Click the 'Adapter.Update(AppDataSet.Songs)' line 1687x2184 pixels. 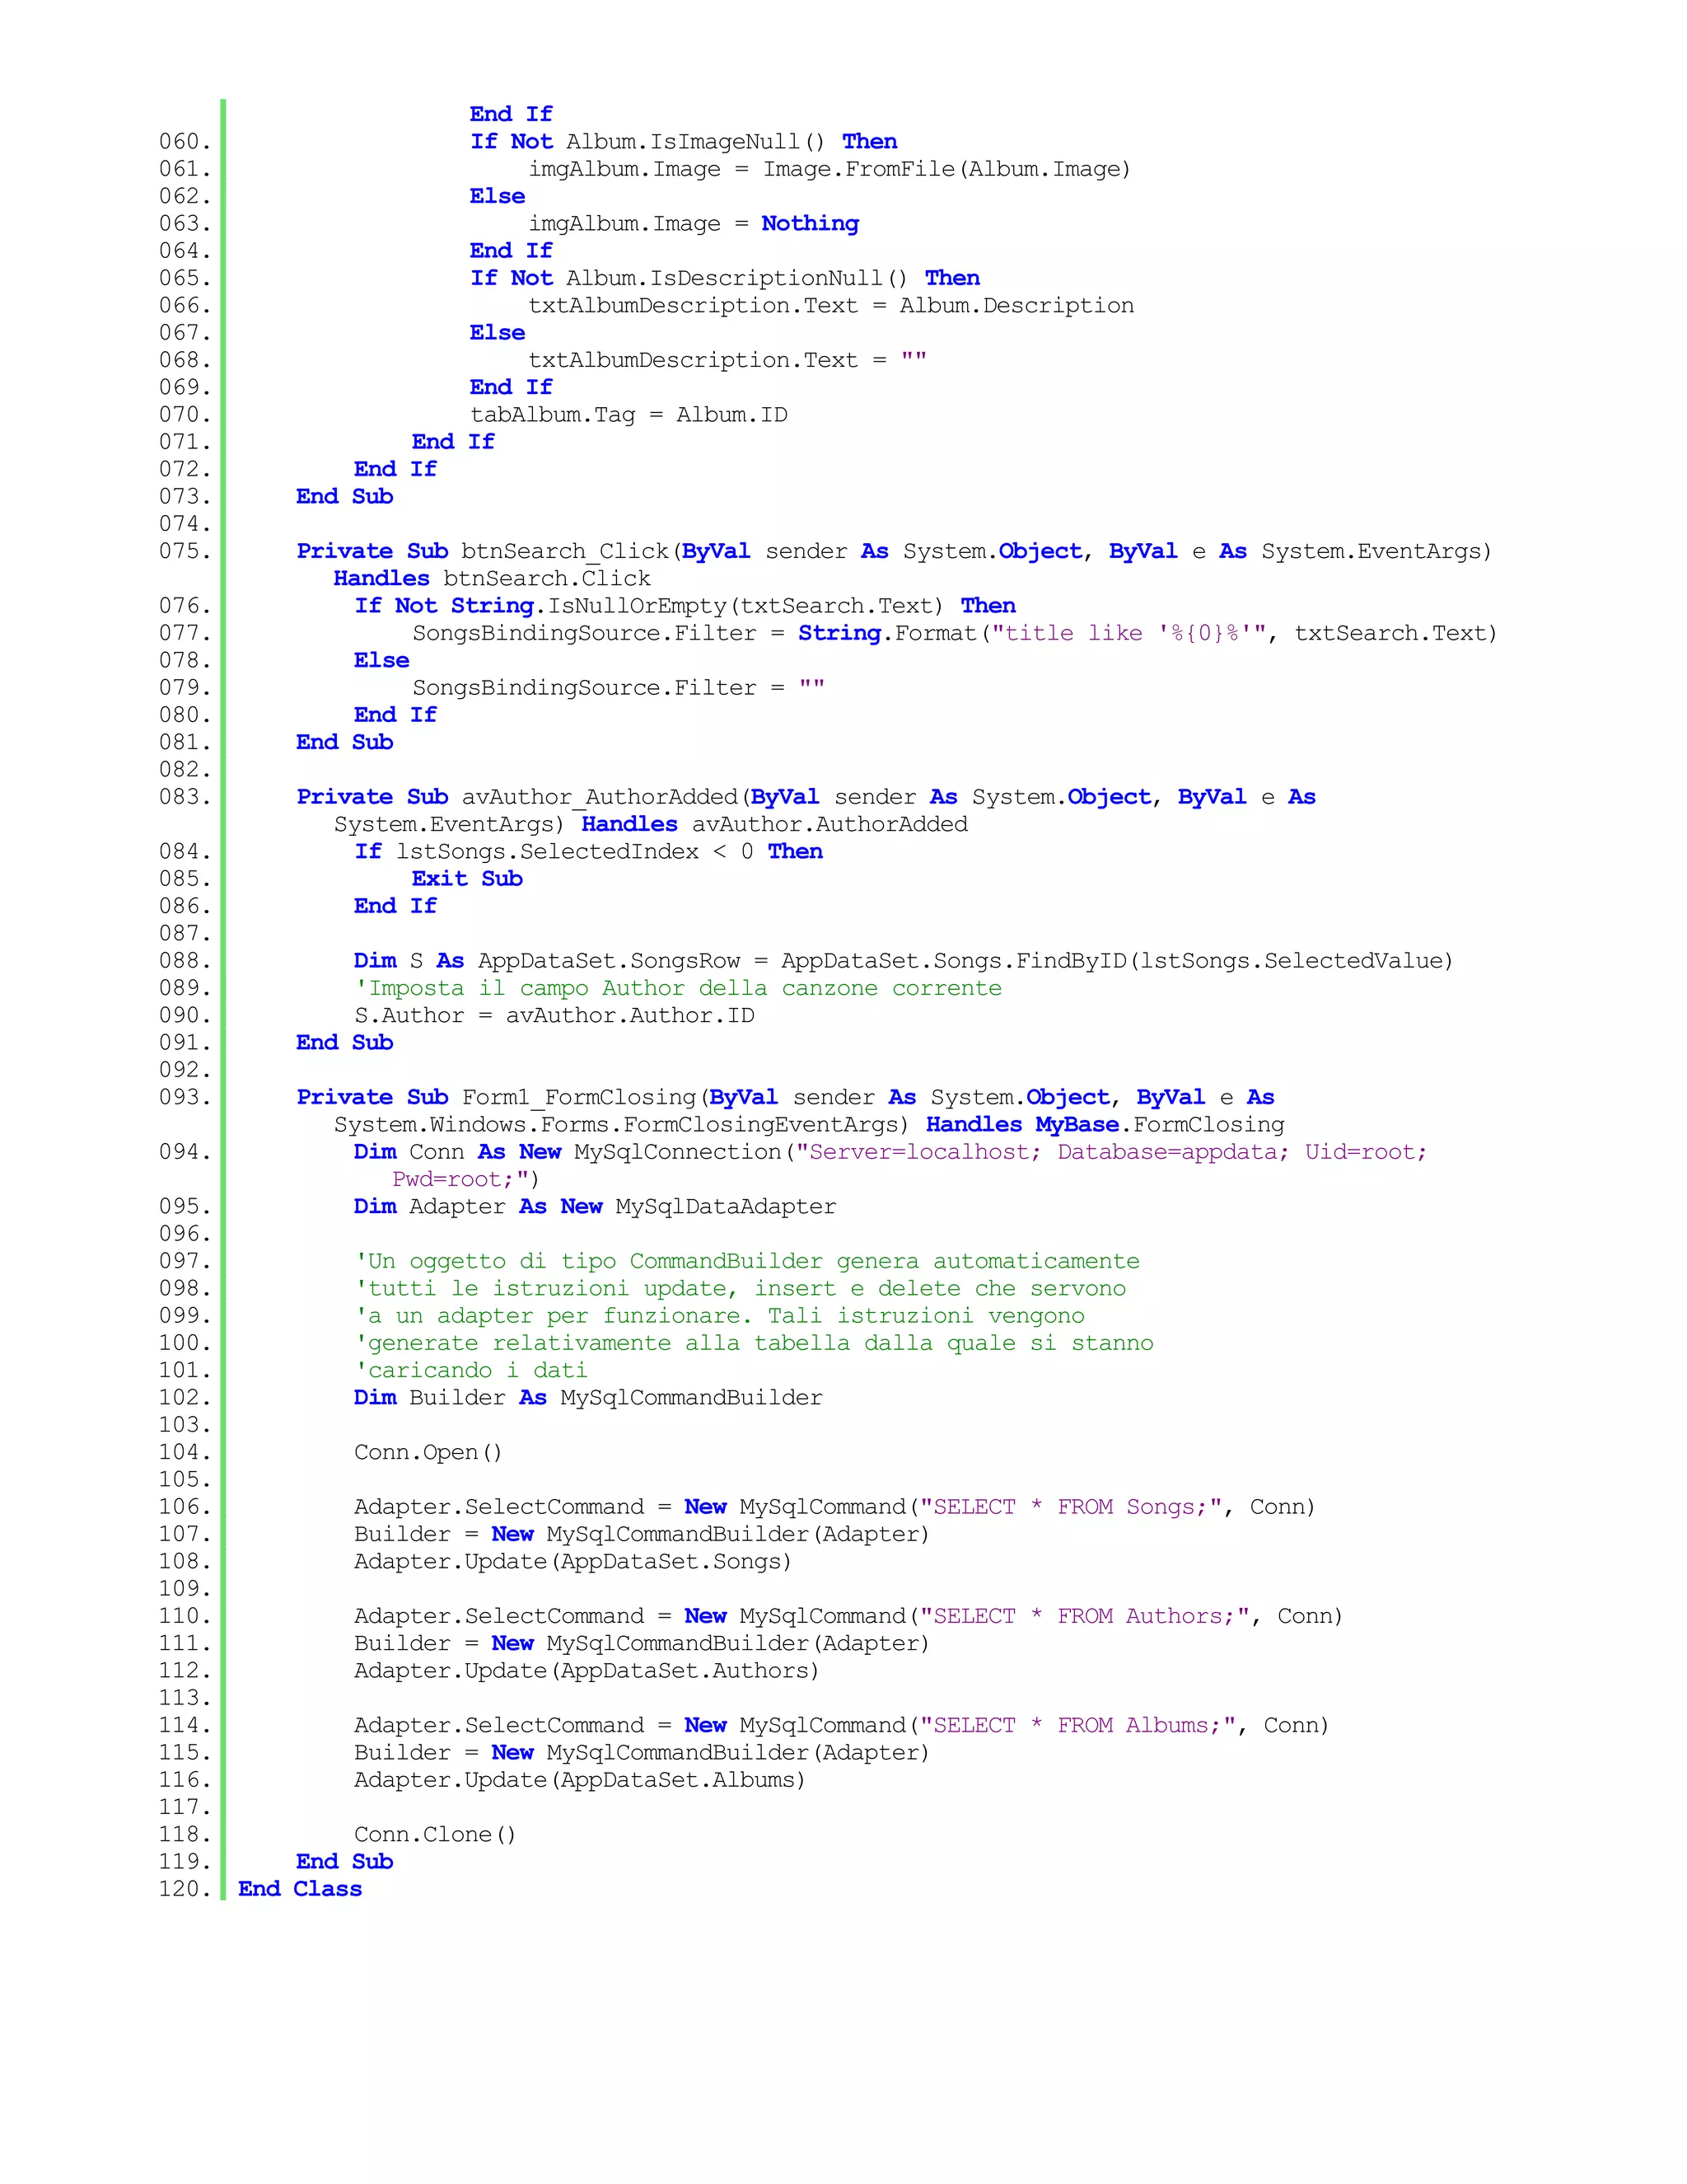pos(572,1562)
